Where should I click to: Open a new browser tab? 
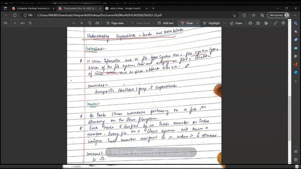click(x=153, y=8)
